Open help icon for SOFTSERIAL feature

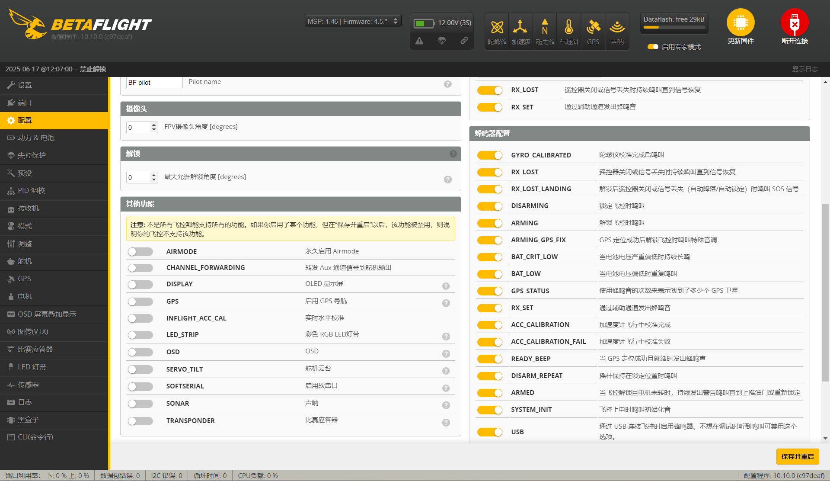(x=446, y=388)
